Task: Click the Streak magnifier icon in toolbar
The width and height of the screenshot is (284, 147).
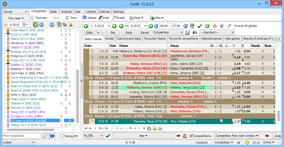Action: (115, 18)
